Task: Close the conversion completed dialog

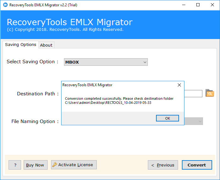Action: point(179,85)
